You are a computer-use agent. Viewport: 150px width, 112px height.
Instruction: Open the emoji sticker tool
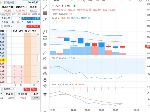(45, 44)
